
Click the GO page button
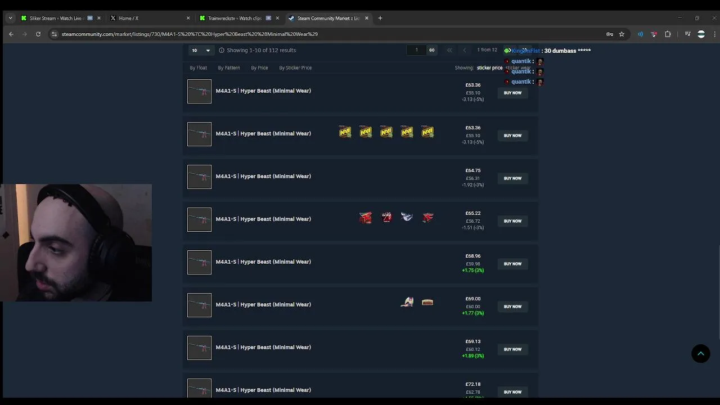pos(432,50)
